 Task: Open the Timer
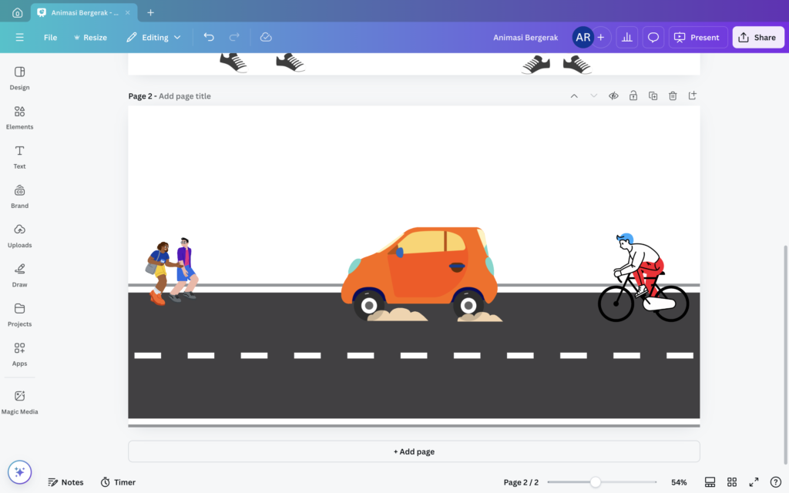[x=118, y=482]
